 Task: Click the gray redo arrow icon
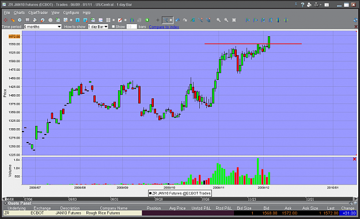185,20
